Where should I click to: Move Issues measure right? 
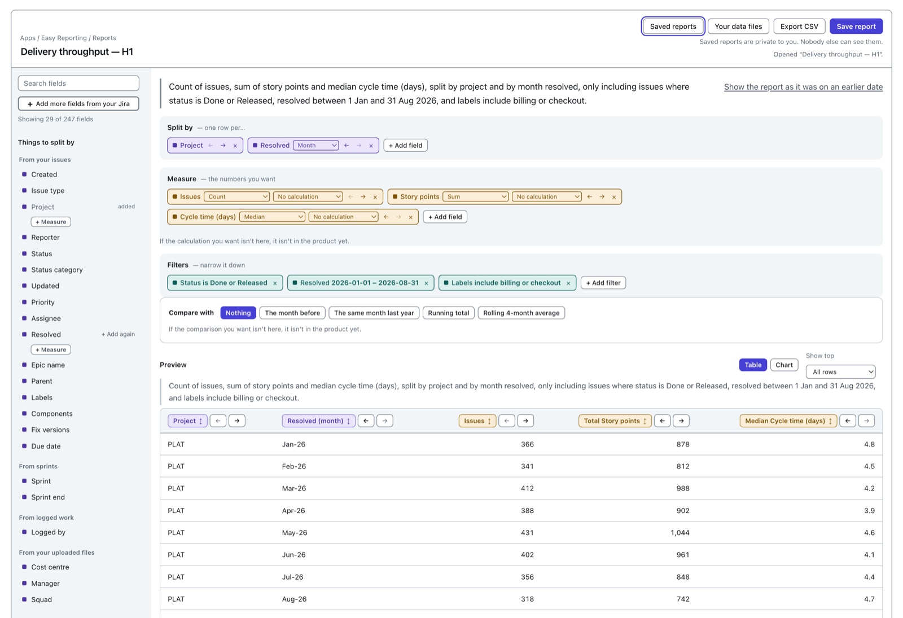363,197
